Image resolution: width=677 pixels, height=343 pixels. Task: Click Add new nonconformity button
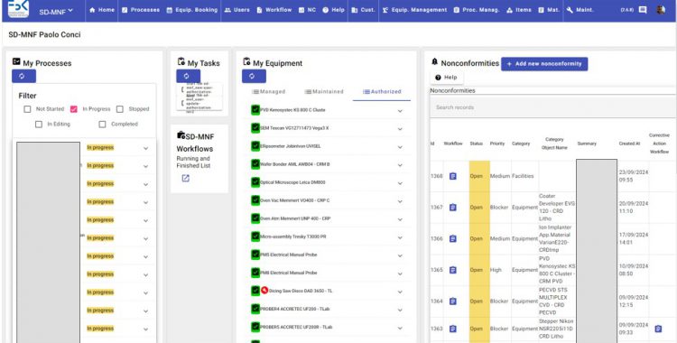click(544, 64)
